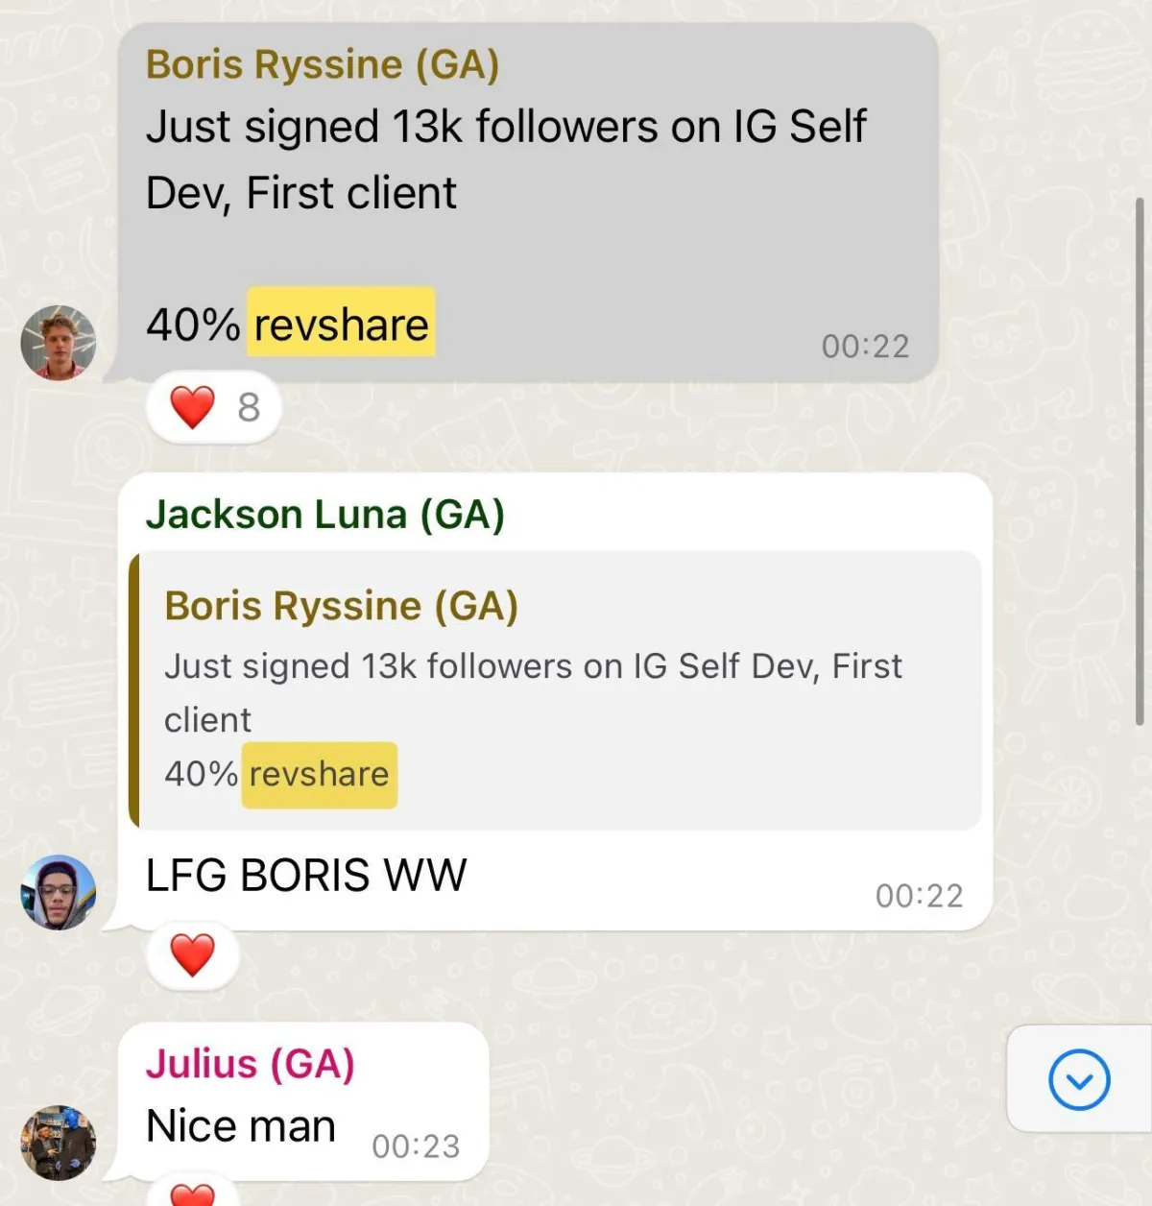Click sender name Boris Ryssine (GA) at top

(x=323, y=64)
